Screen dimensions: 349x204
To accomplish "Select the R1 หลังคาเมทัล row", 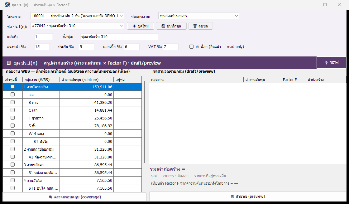I will [x=72, y=172].
